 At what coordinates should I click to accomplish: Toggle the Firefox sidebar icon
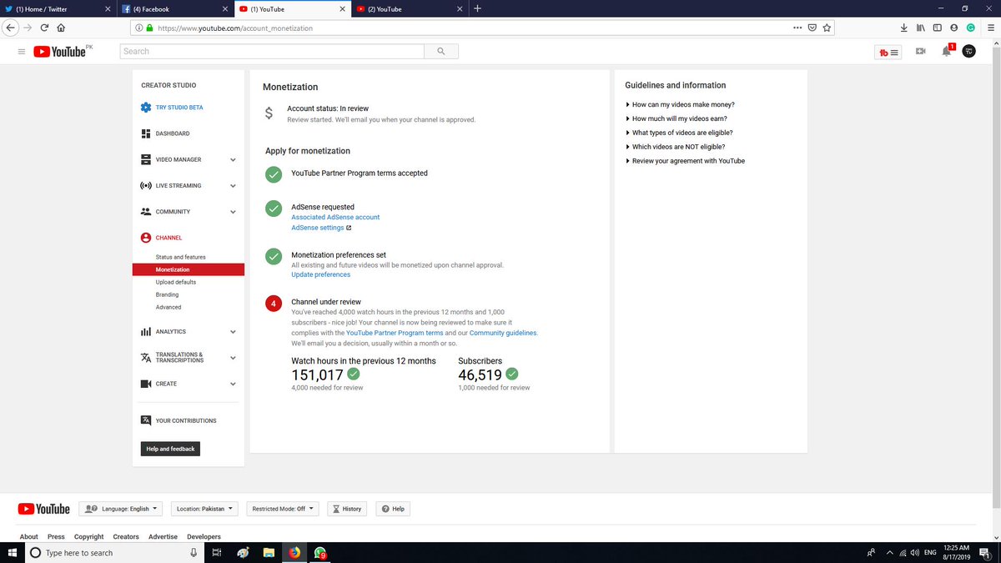click(x=938, y=27)
